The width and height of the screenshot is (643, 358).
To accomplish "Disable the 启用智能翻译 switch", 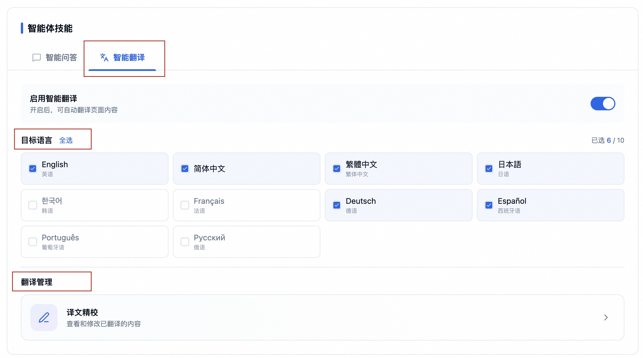I will point(603,104).
